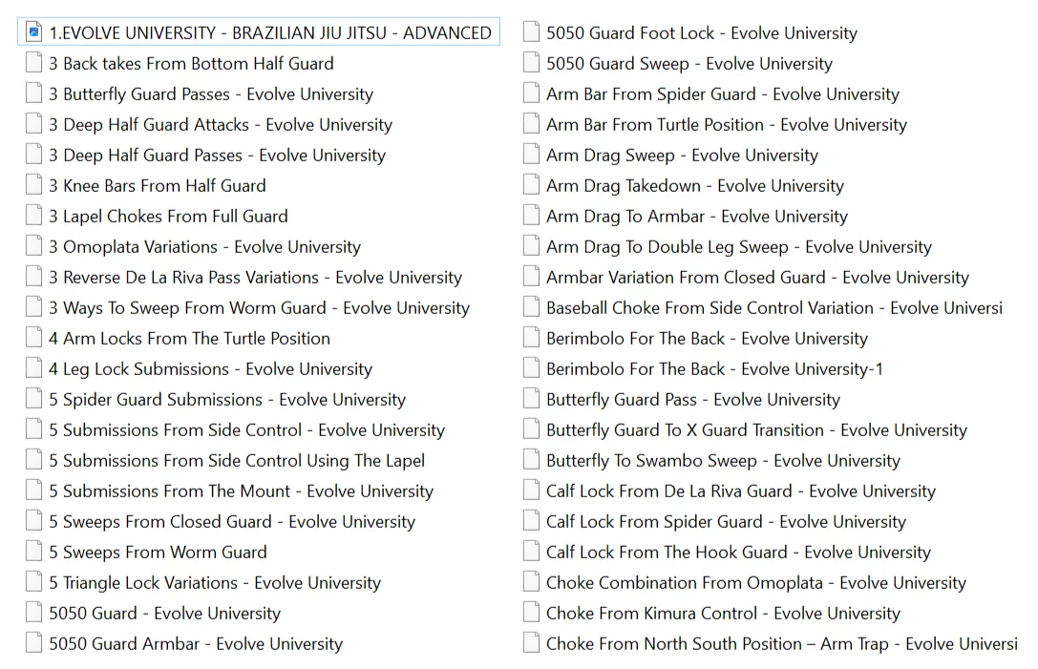
Task: Open 4 Arm Locks From The Turtle Position
Action: [189, 339]
